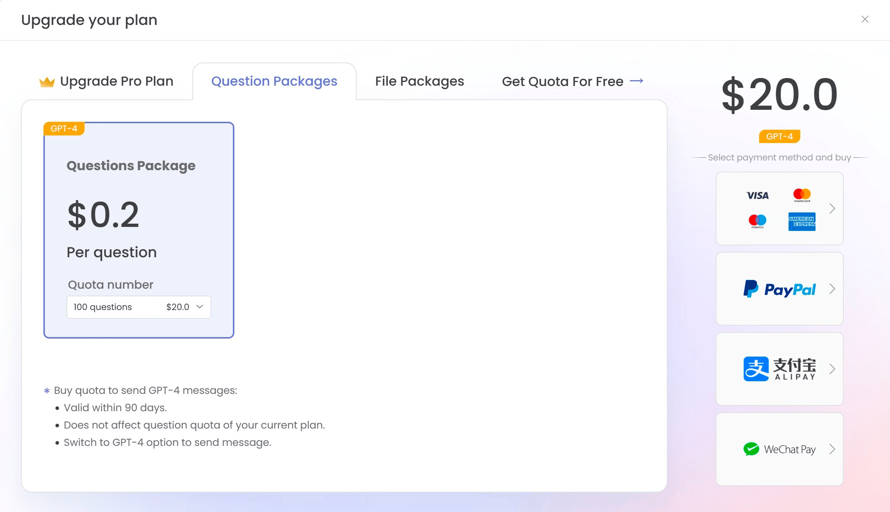Click the Visa card logo
The height and width of the screenshot is (512, 890).
(758, 195)
